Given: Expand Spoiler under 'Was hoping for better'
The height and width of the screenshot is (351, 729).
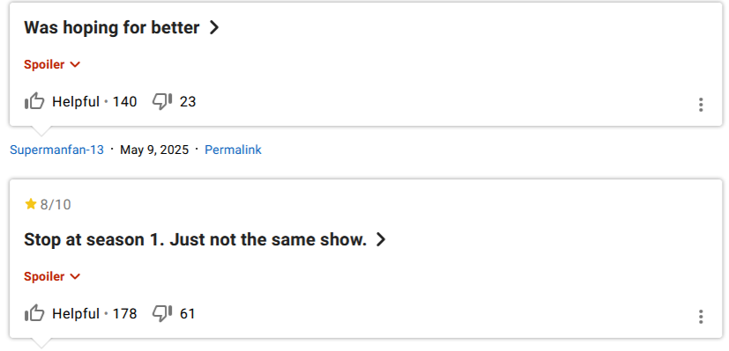Looking at the screenshot, I should (52, 64).
